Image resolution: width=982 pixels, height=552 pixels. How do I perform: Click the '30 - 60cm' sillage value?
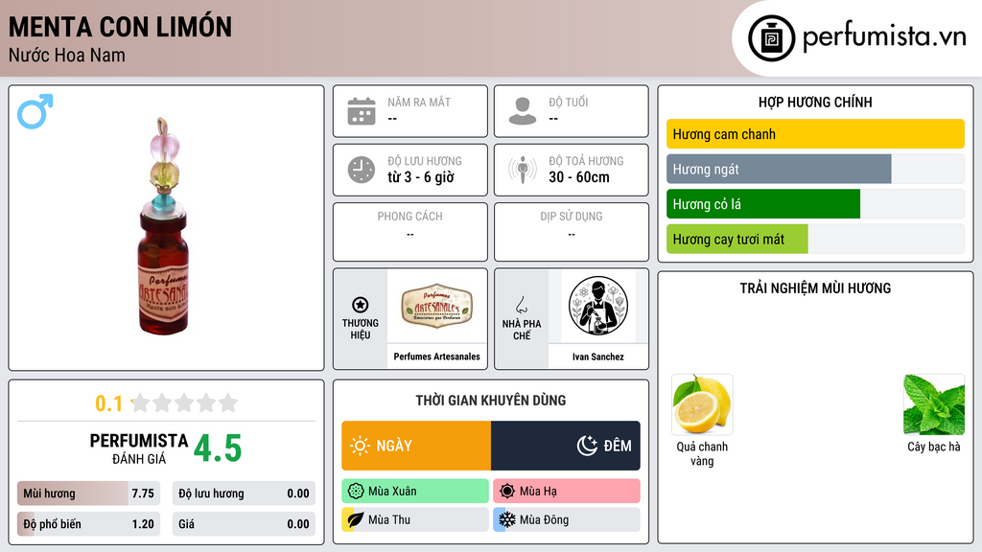click(578, 177)
